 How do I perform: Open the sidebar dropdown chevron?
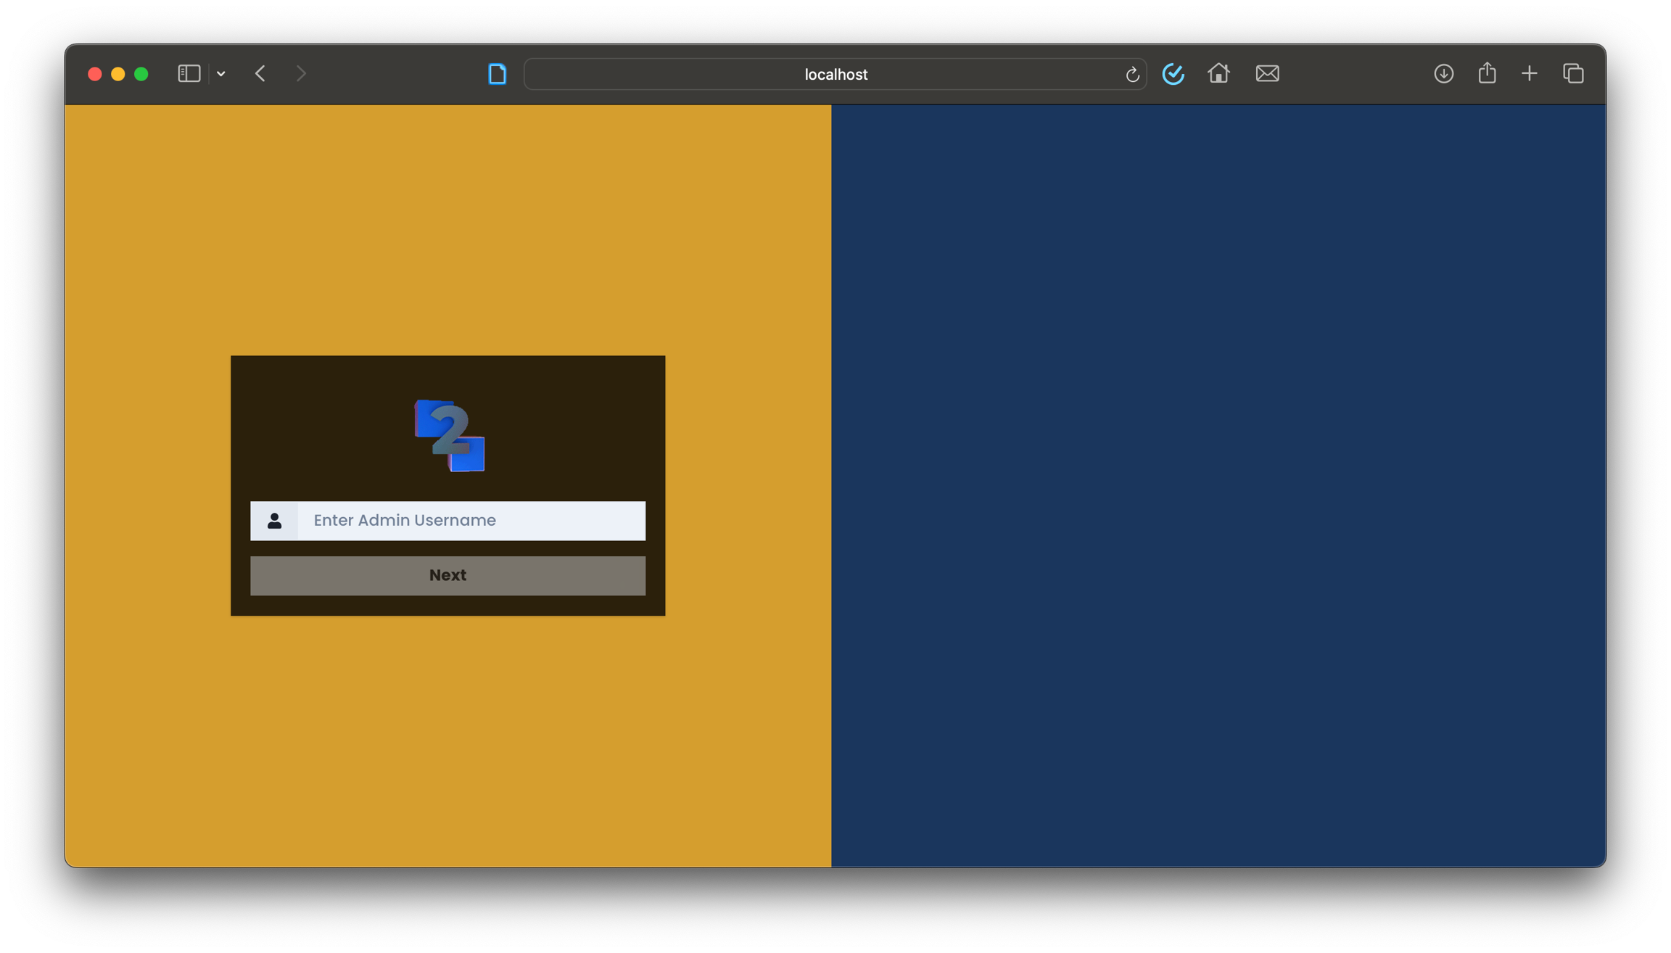click(x=221, y=74)
